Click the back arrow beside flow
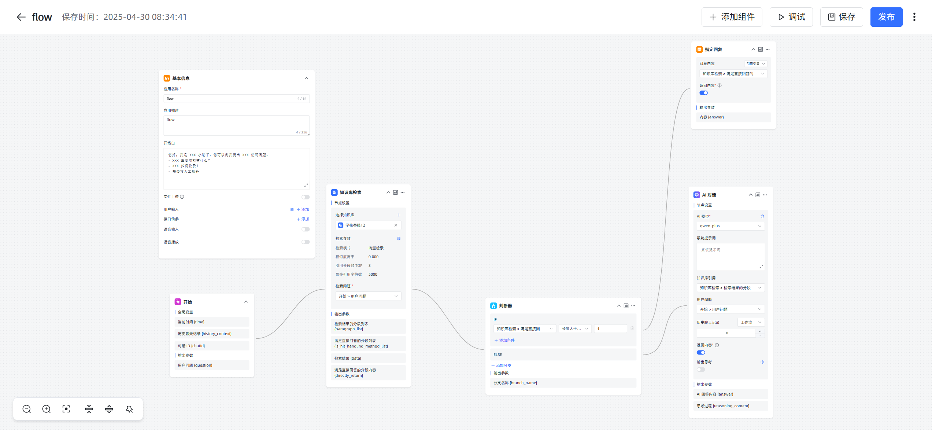Screen dimensions: 932x430 click(21, 17)
